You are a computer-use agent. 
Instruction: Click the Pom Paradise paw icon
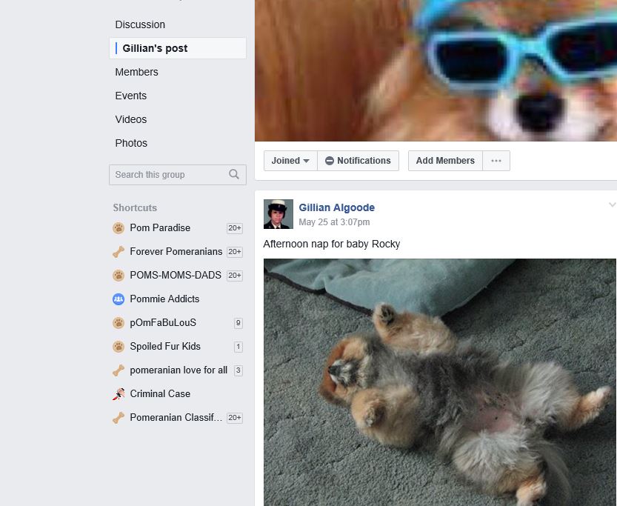(x=119, y=228)
